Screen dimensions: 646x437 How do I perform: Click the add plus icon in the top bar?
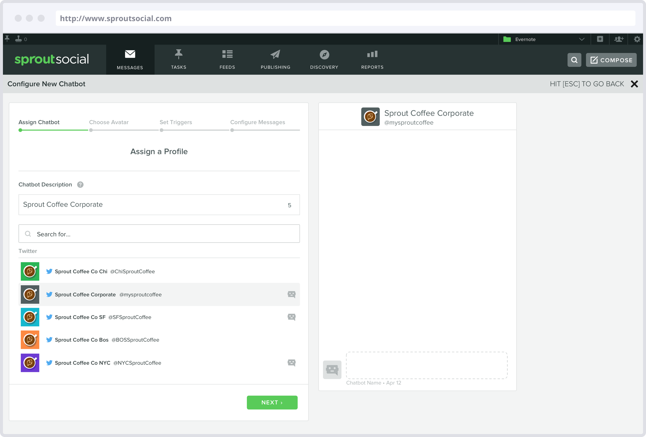click(600, 39)
